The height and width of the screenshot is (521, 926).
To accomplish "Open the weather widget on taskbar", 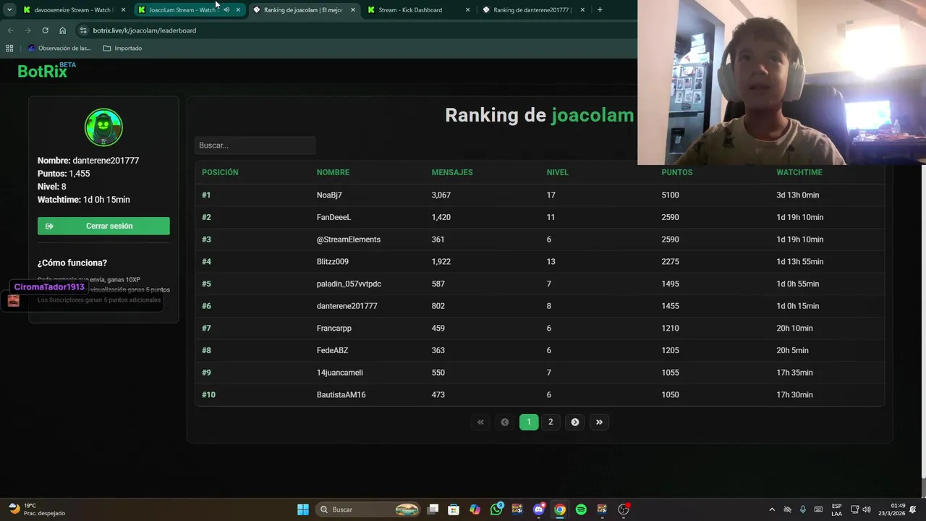I will (38, 509).
